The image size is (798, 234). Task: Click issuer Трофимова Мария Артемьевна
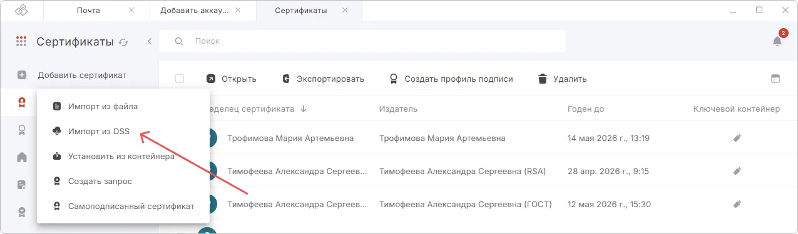pos(442,138)
